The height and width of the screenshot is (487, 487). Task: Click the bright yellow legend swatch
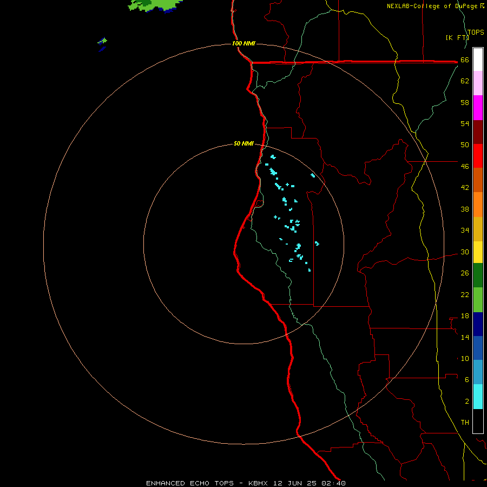(478, 252)
